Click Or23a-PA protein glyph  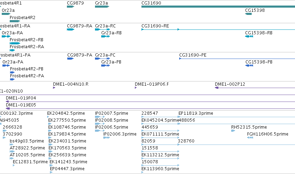(x=6, y=66)
